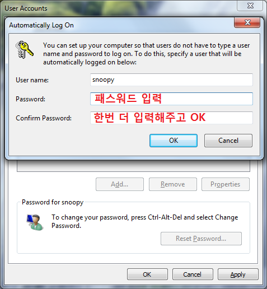267x289 pixels.
Task: Focus the Confirm Password input field
Action: [171, 118]
